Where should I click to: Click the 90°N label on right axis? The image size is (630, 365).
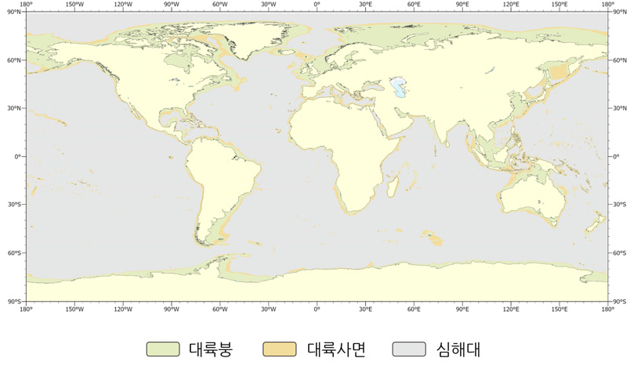(x=620, y=12)
